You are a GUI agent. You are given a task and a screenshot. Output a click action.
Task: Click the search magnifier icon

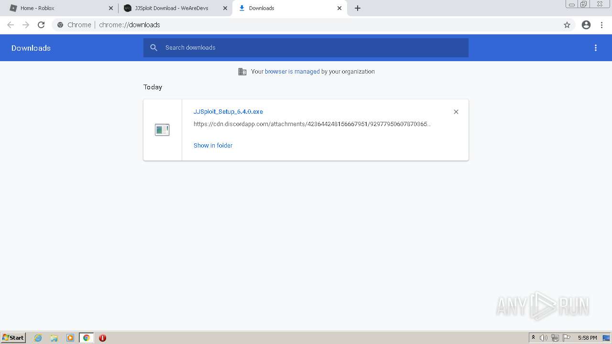coord(153,48)
